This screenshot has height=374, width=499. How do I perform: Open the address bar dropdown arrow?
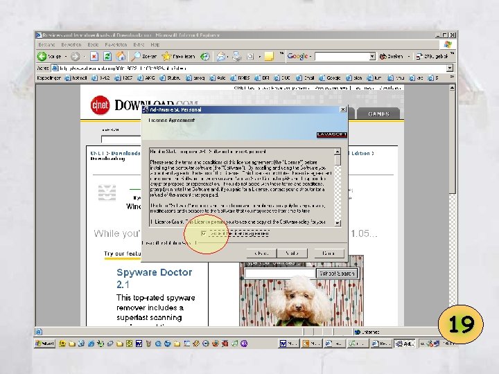coord(449,68)
